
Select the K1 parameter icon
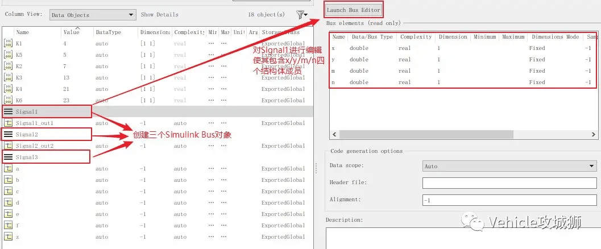(x=8, y=43)
